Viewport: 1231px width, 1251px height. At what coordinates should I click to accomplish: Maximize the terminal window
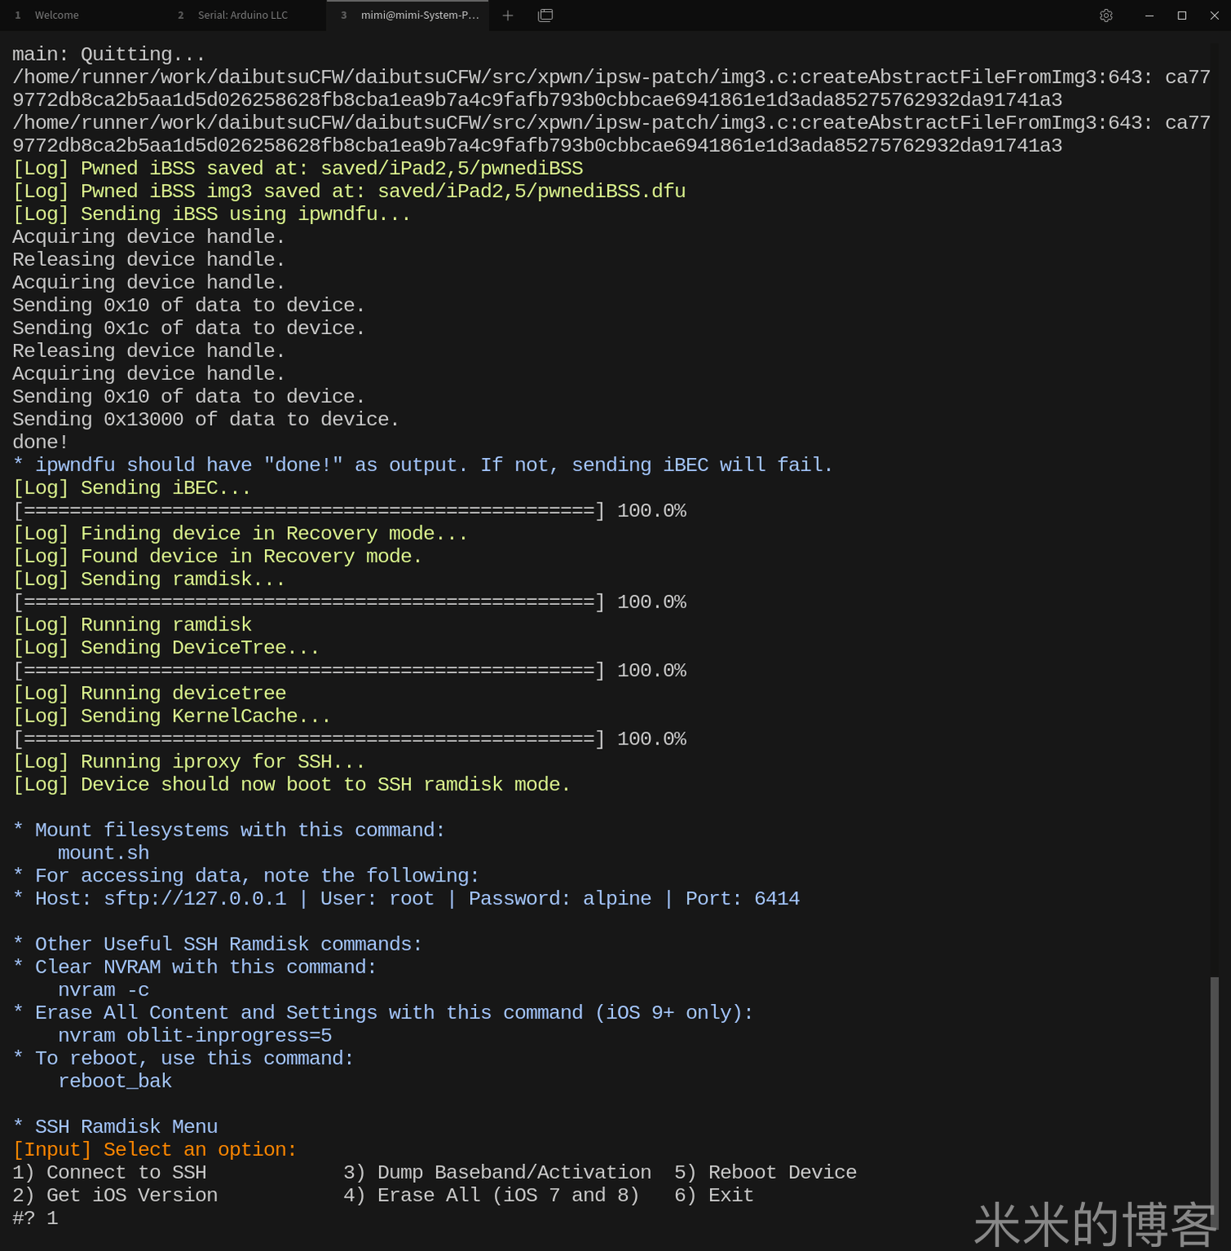(1182, 16)
